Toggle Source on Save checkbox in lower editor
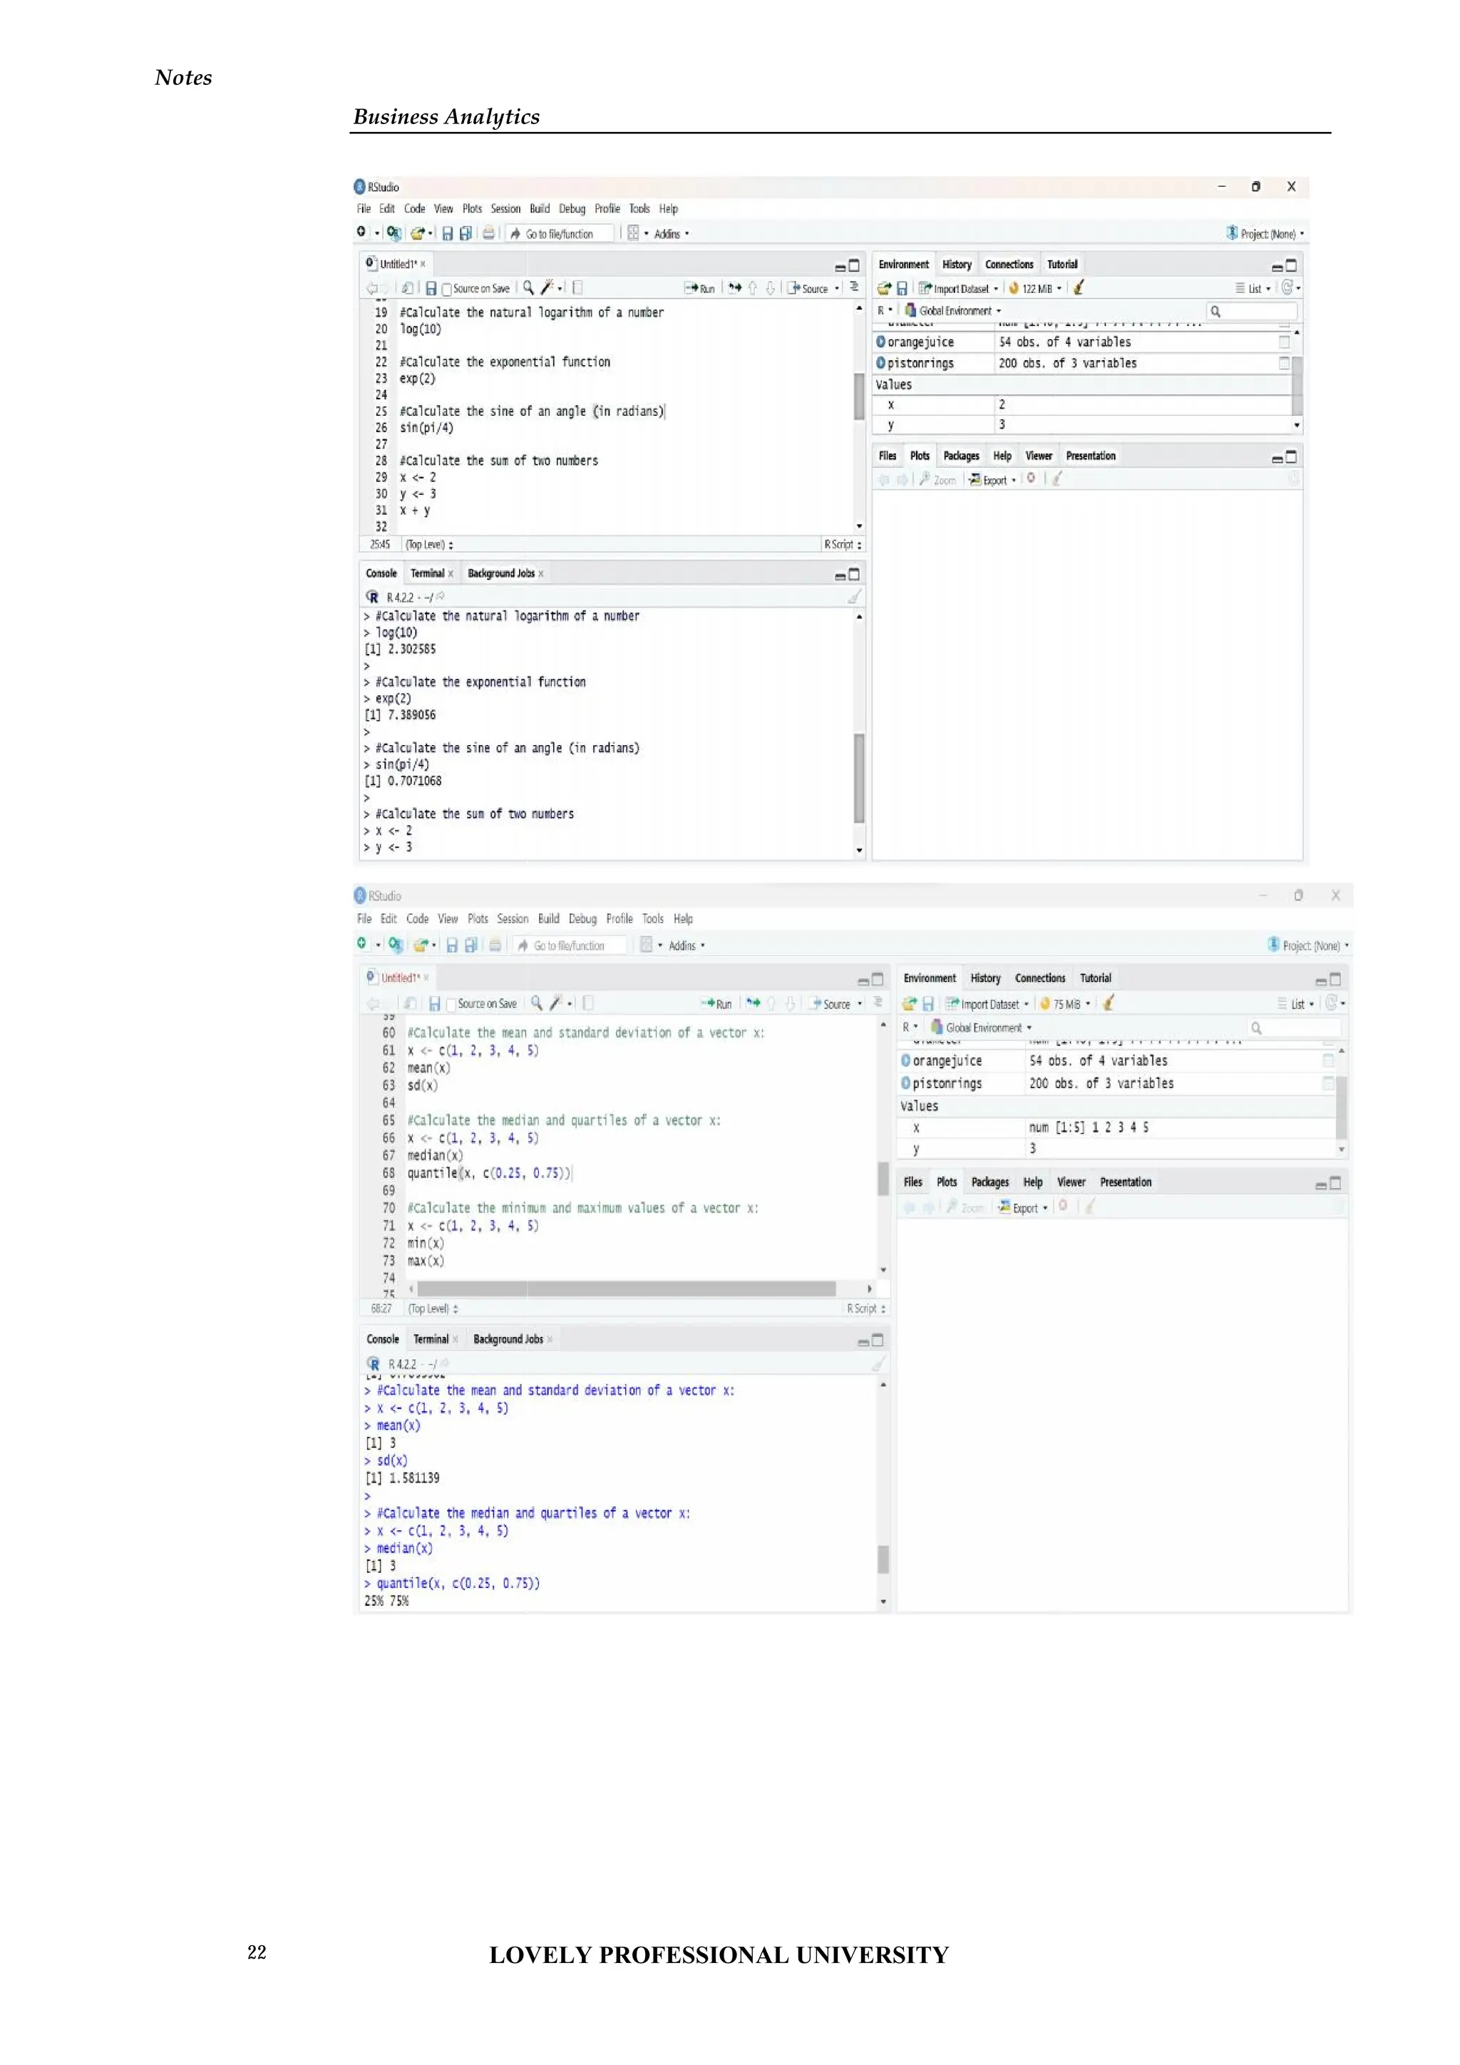The width and height of the screenshot is (1460, 2065). point(452,1004)
